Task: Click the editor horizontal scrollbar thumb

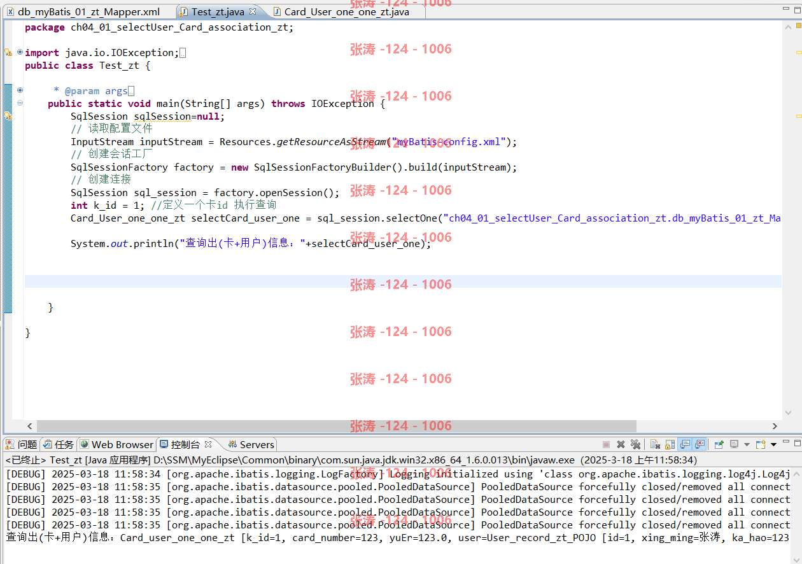Action: coord(336,426)
